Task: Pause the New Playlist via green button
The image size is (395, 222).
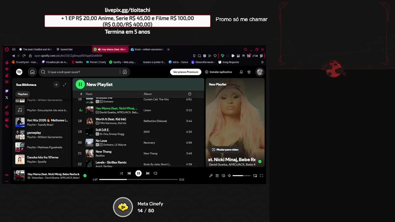Action: [80, 84]
